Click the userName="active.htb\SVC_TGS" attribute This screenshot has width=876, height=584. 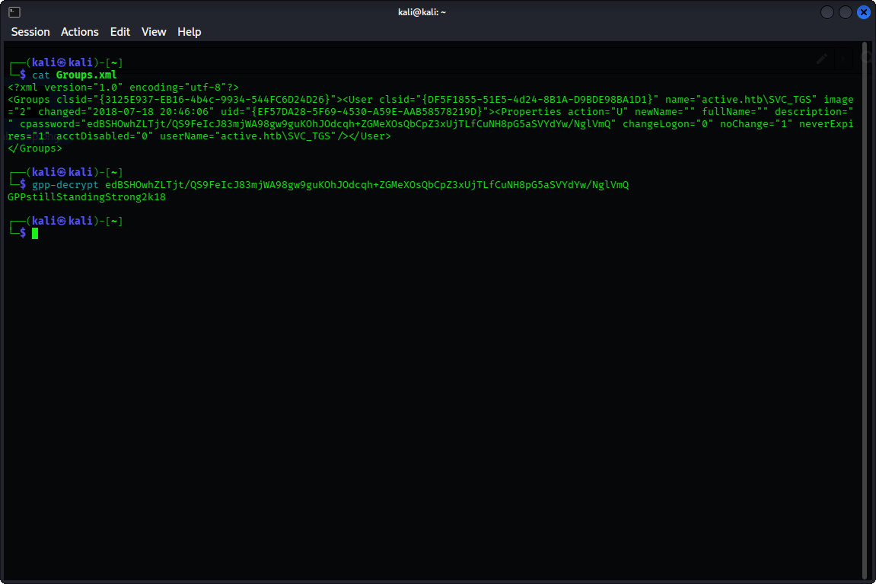click(x=248, y=136)
